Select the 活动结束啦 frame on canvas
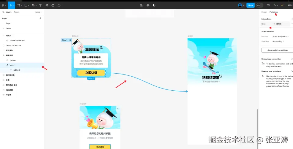293x149 pixels. (x=212, y=91)
